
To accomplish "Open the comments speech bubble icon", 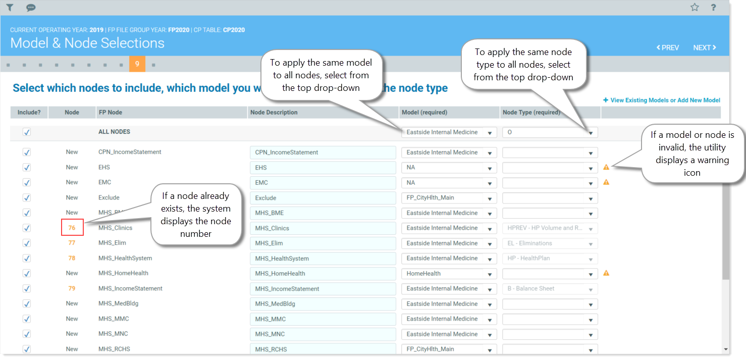I will (31, 8).
